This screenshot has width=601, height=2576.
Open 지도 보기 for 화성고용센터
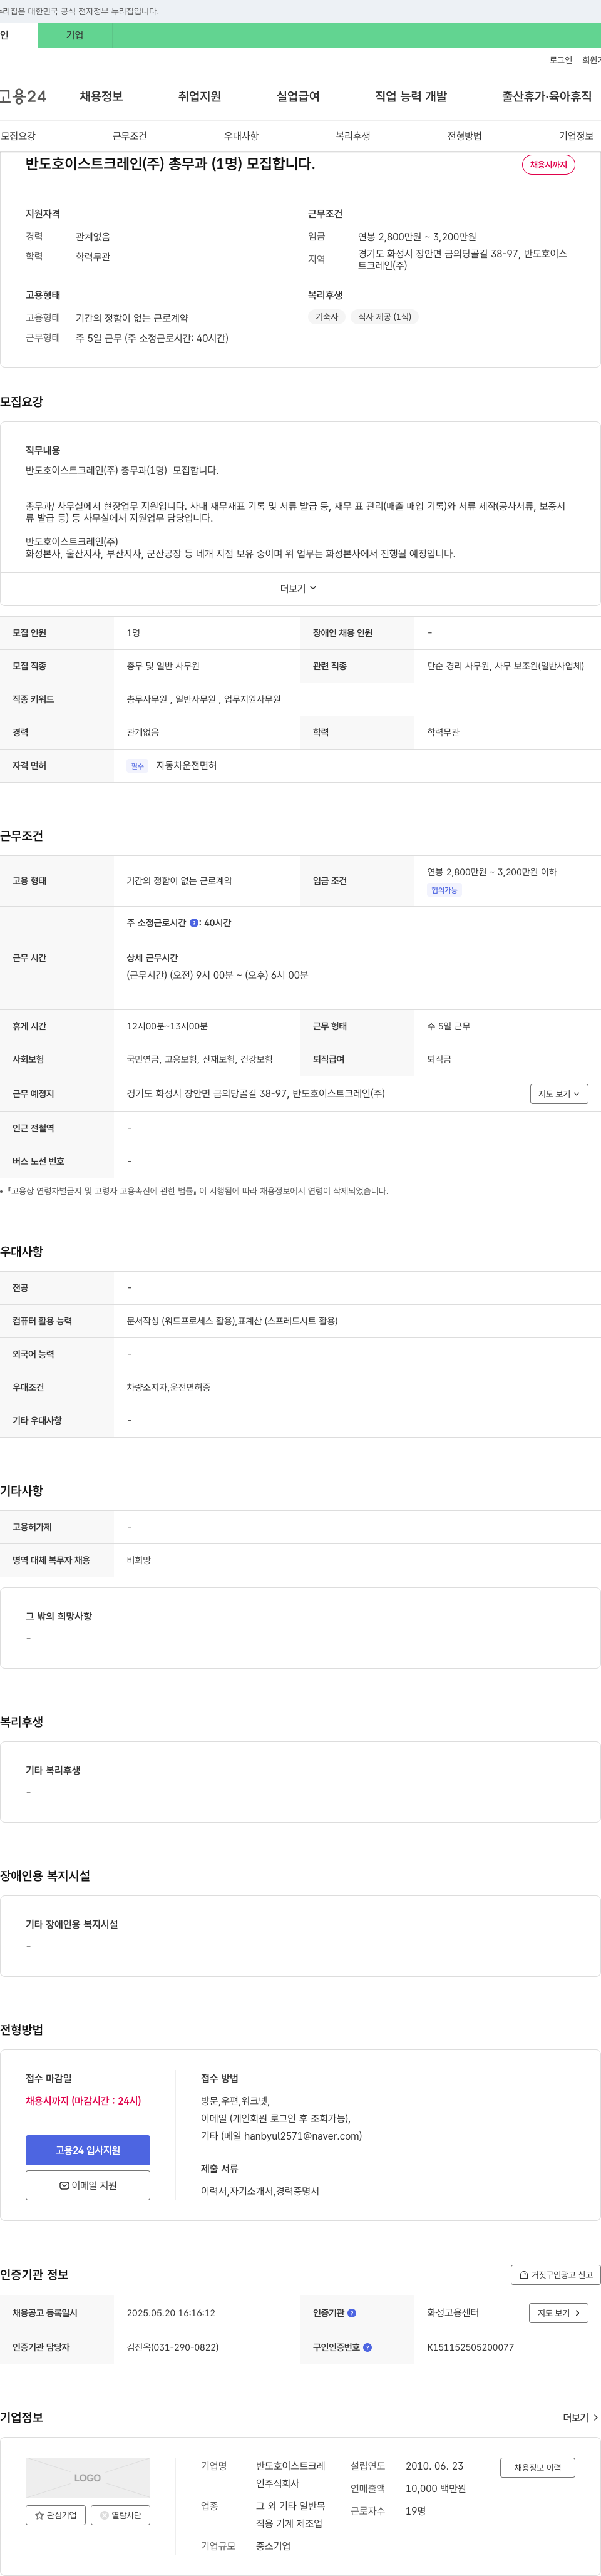[x=558, y=2313]
